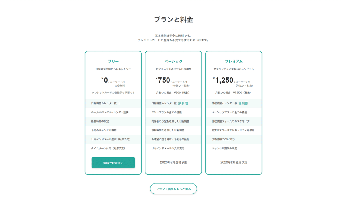Select the プレミアム plan card
The width and height of the screenshot is (347, 204).
pos(233,113)
